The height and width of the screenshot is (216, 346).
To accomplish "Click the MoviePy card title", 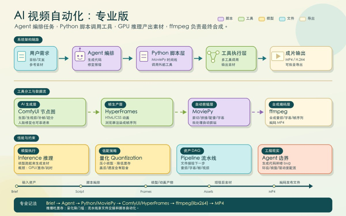I will point(203,112).
